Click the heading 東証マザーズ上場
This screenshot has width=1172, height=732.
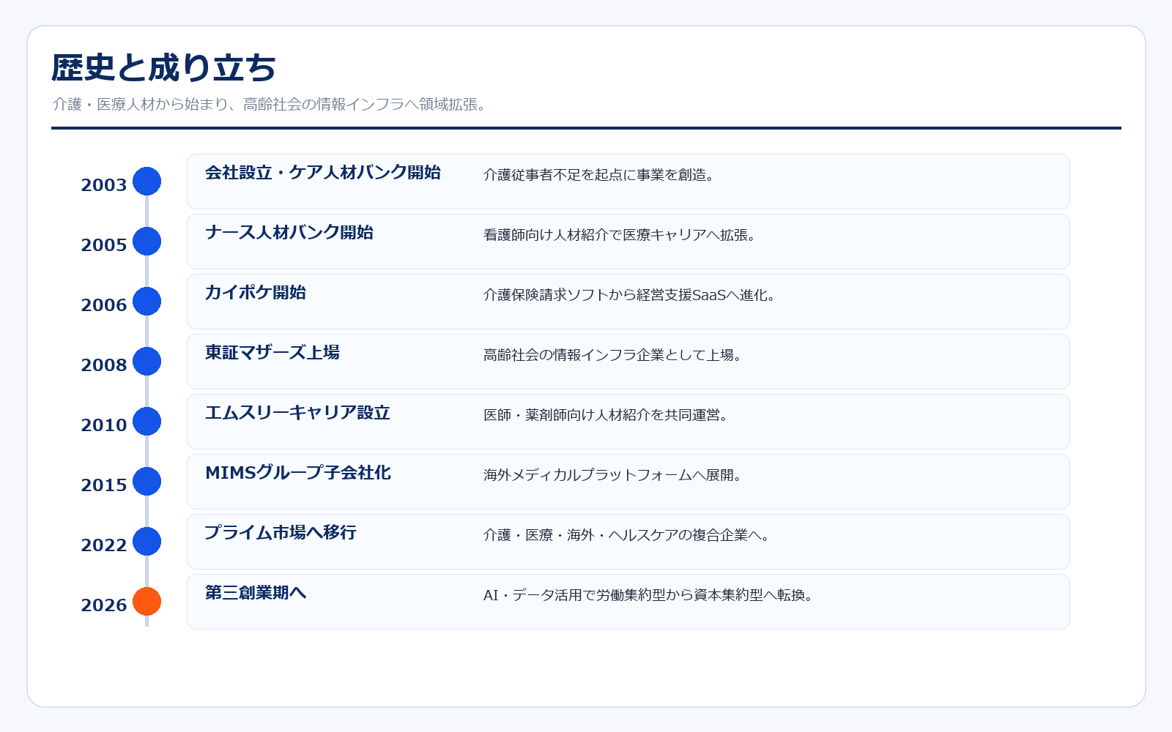[272, 353]
